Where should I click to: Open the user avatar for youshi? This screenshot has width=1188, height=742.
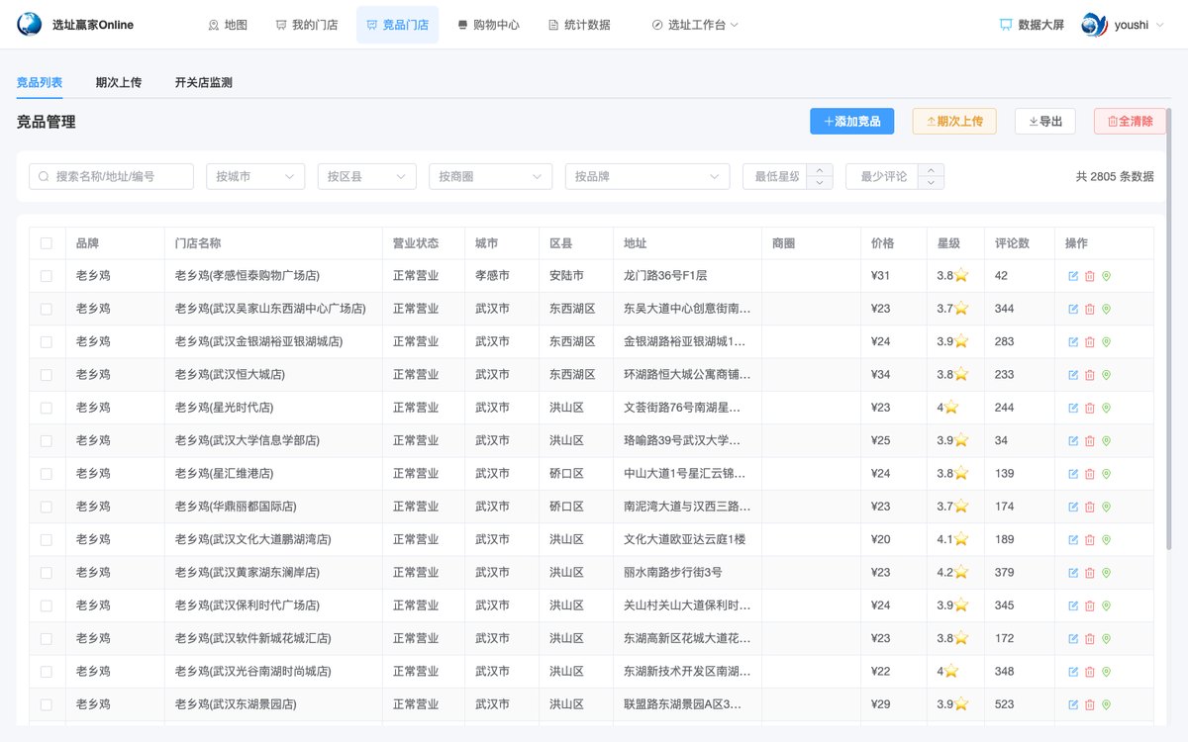pos(1094,25)
